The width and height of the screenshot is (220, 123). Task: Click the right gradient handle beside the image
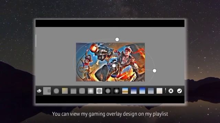154,71
